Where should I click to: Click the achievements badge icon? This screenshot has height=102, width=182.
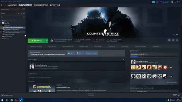pos(108,41)
